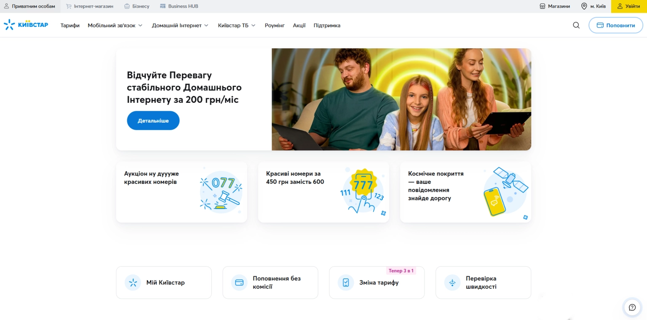Click the card icon in Поповнити button
This screenshot has height=320, width=647.
(600, 25)
